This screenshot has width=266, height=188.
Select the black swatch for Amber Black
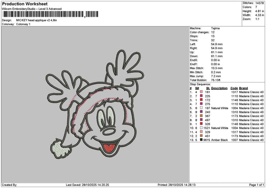(x=201, y=140)
